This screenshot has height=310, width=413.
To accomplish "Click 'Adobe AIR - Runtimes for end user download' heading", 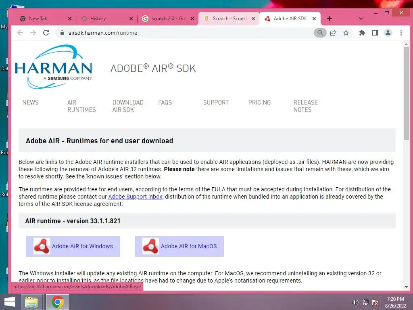I will [99, 141].
